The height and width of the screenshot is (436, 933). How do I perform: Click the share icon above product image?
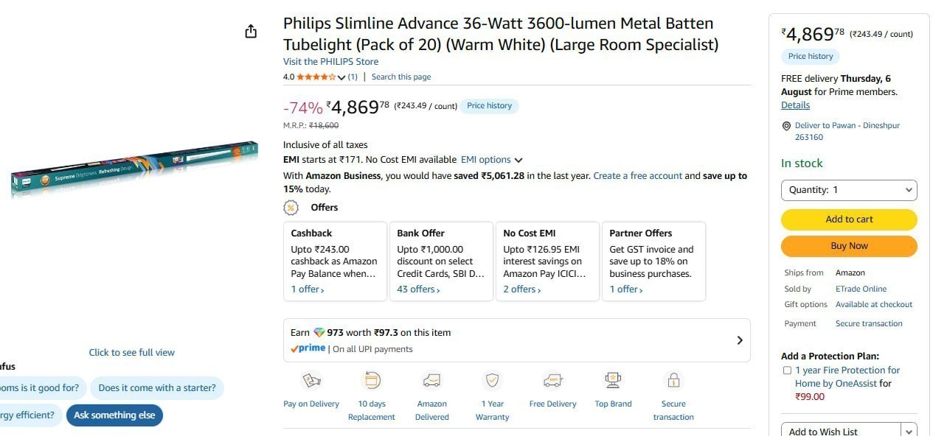click(x=251, y=31)
